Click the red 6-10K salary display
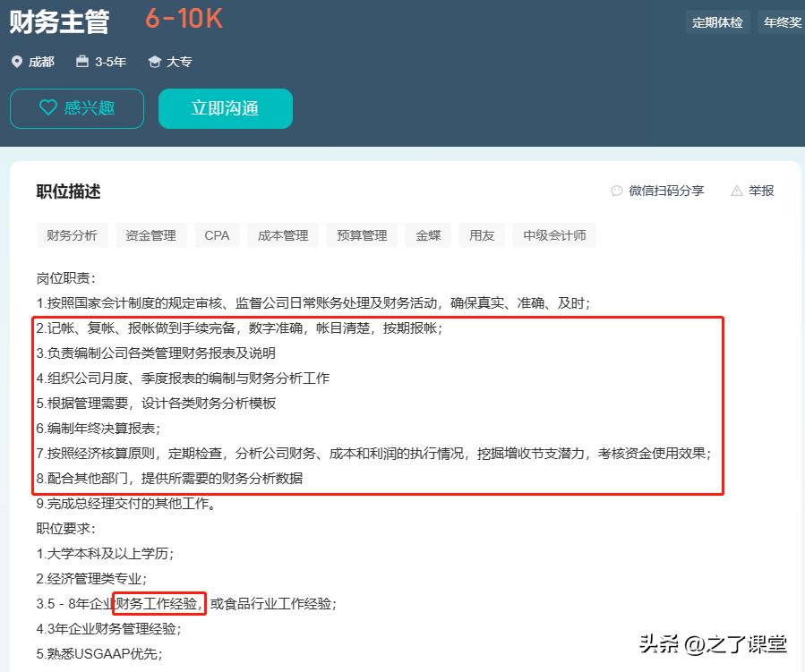 point(182,19)
